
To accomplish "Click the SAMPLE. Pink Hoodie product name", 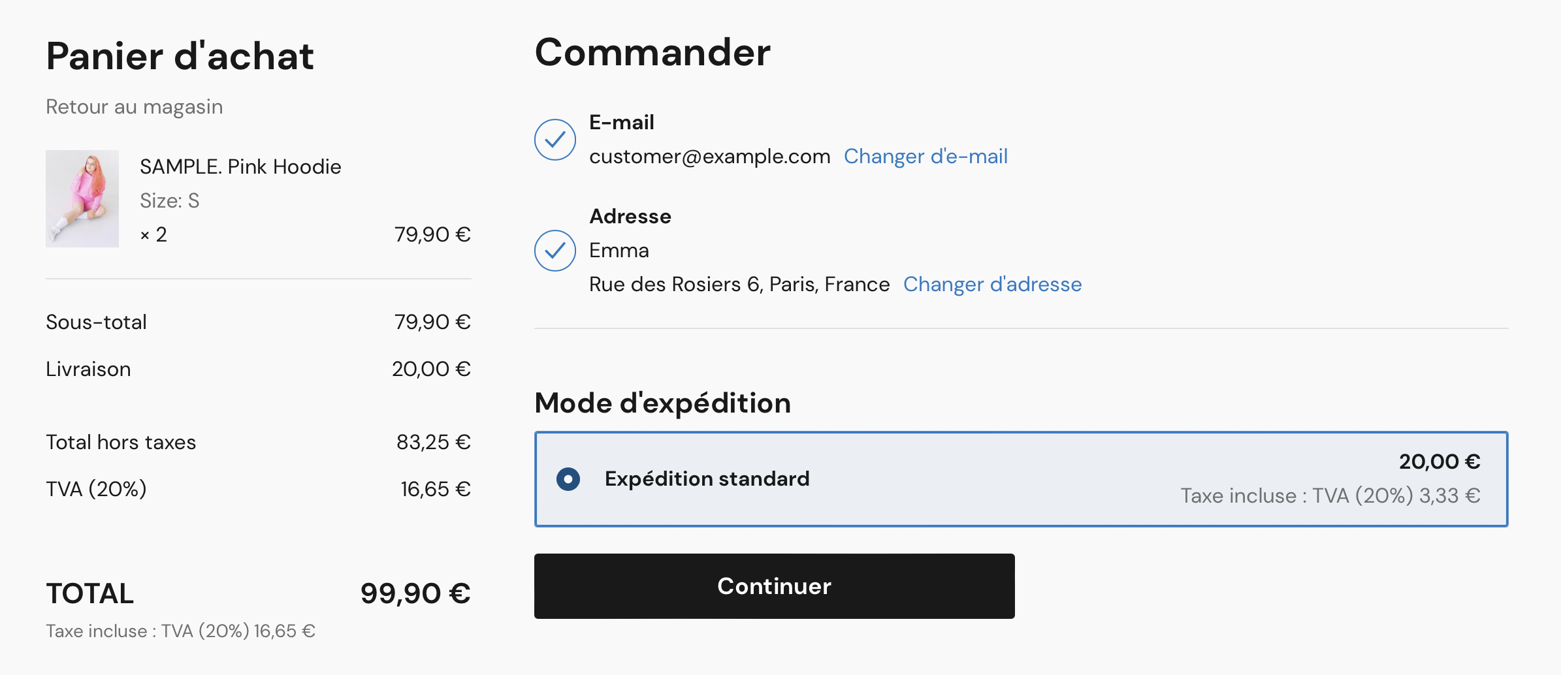I will 240,166.
